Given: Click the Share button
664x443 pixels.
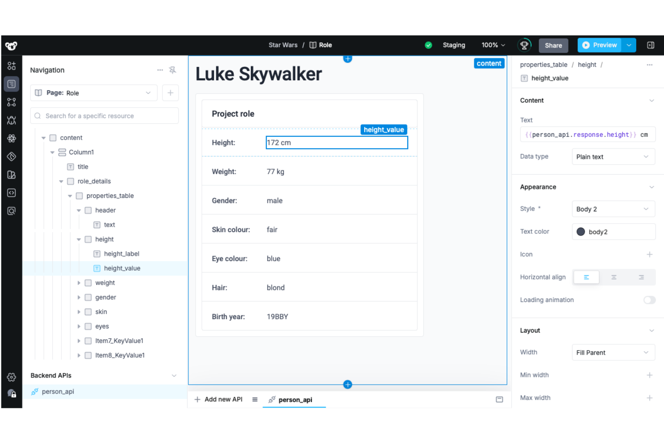Looking at the screenshot, I should (x=553, y=45).
